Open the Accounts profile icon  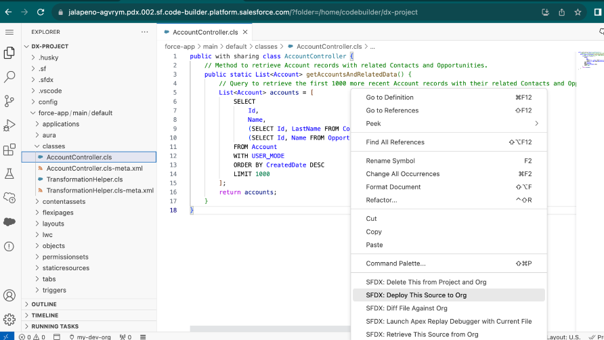(x=9, y=295)
